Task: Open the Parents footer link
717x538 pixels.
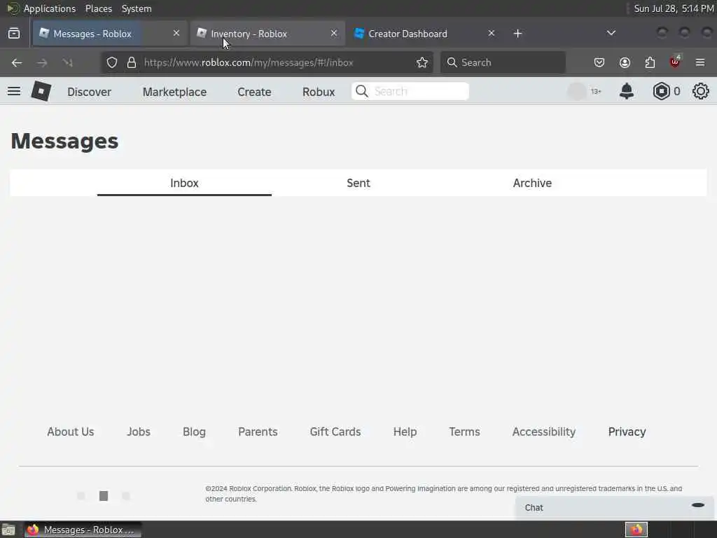Action: coord(258,432)
